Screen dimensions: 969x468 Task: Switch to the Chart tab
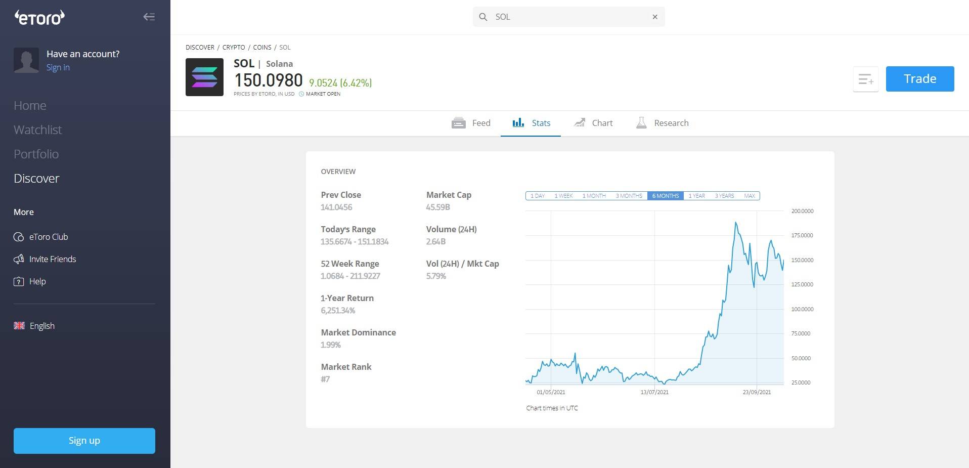593,123
